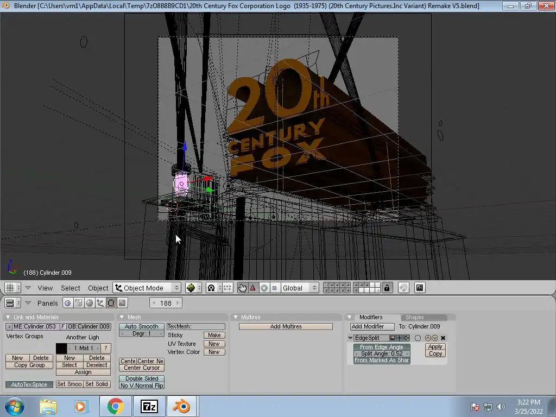Select the translate manipulator red triangle icon

click(253, 288)
